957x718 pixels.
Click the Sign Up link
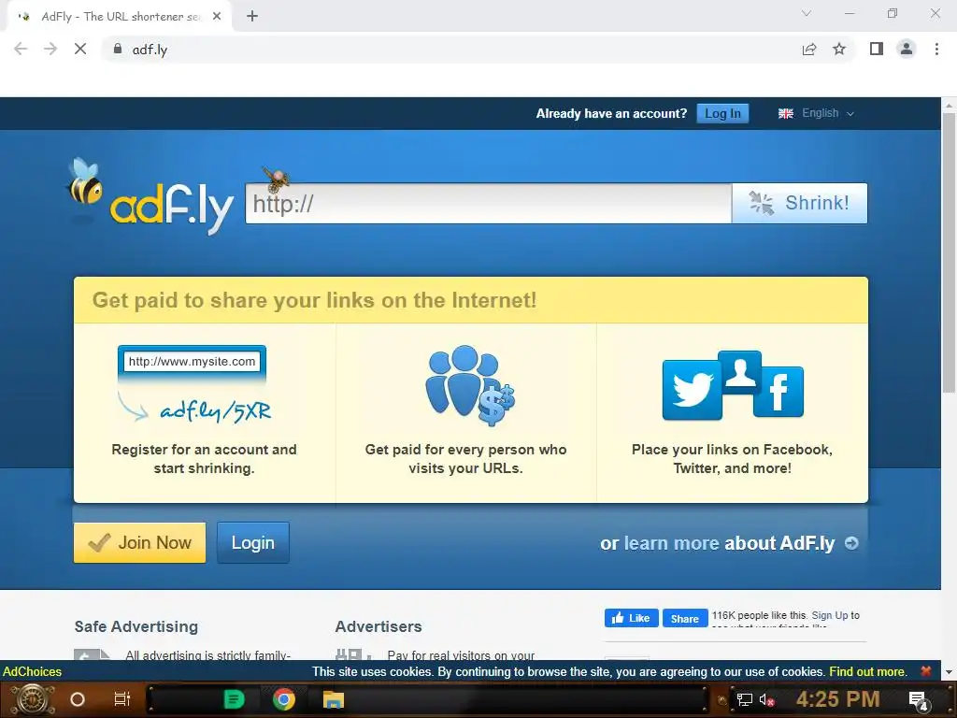(830, 615)
